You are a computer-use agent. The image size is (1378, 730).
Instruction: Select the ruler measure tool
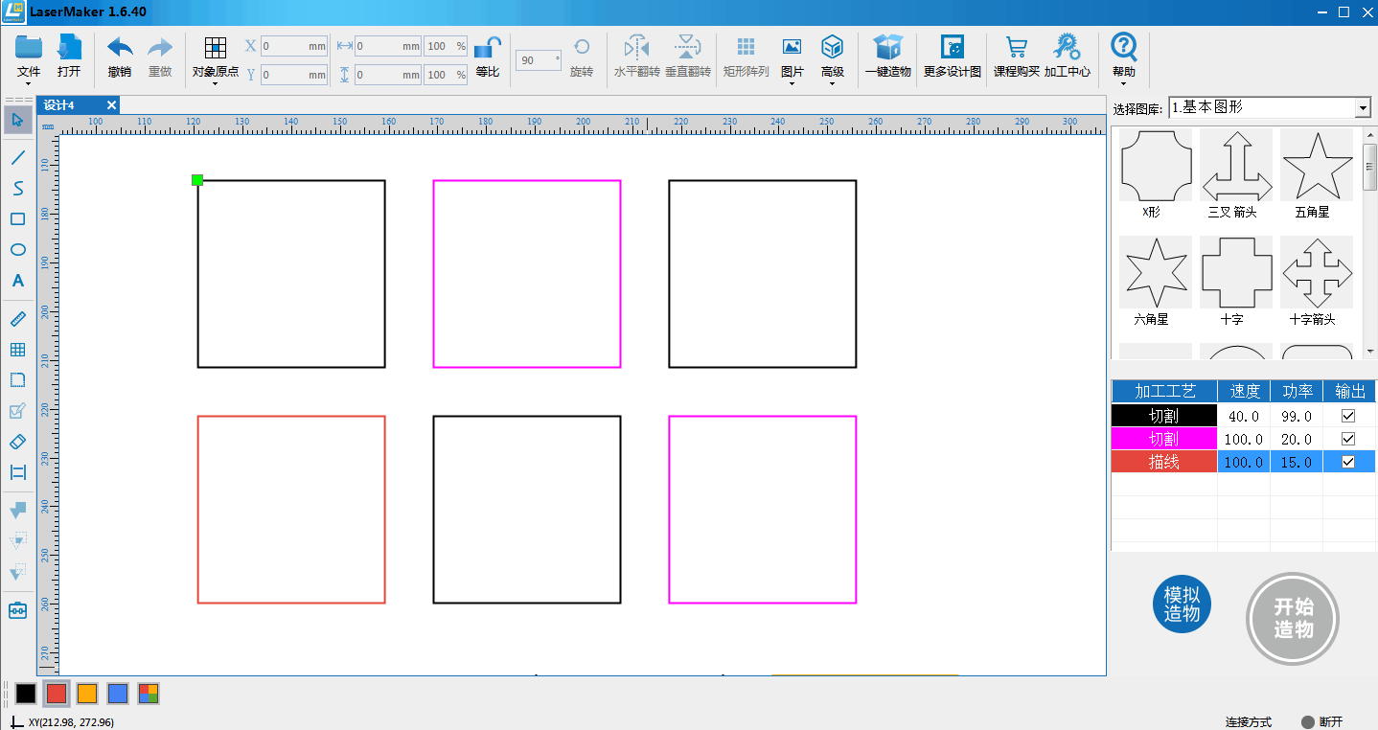[17, 319]
